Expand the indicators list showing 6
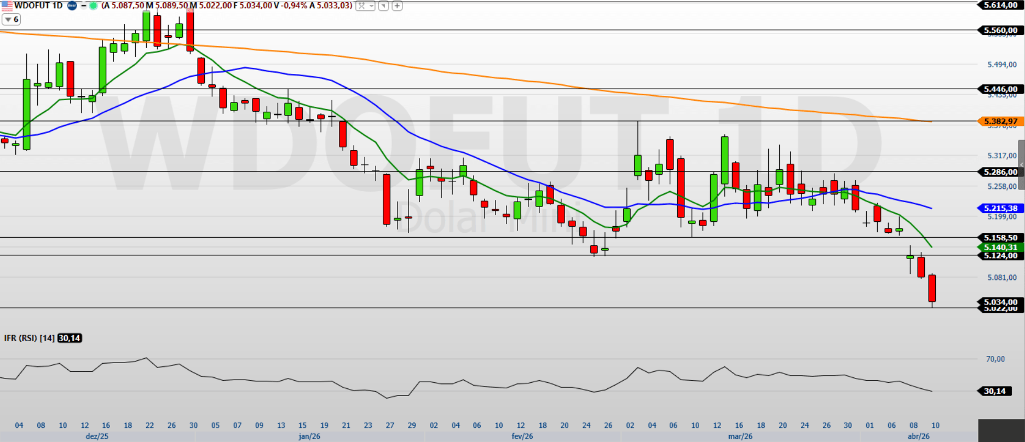 pos(11,19)
